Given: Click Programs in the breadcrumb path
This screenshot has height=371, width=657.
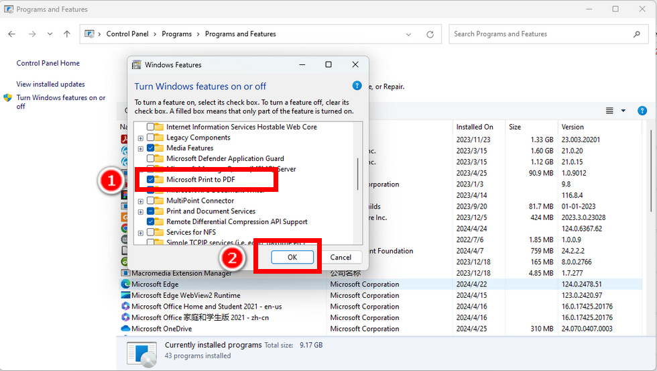Looking at the screenshot, I should click(177, 34).
